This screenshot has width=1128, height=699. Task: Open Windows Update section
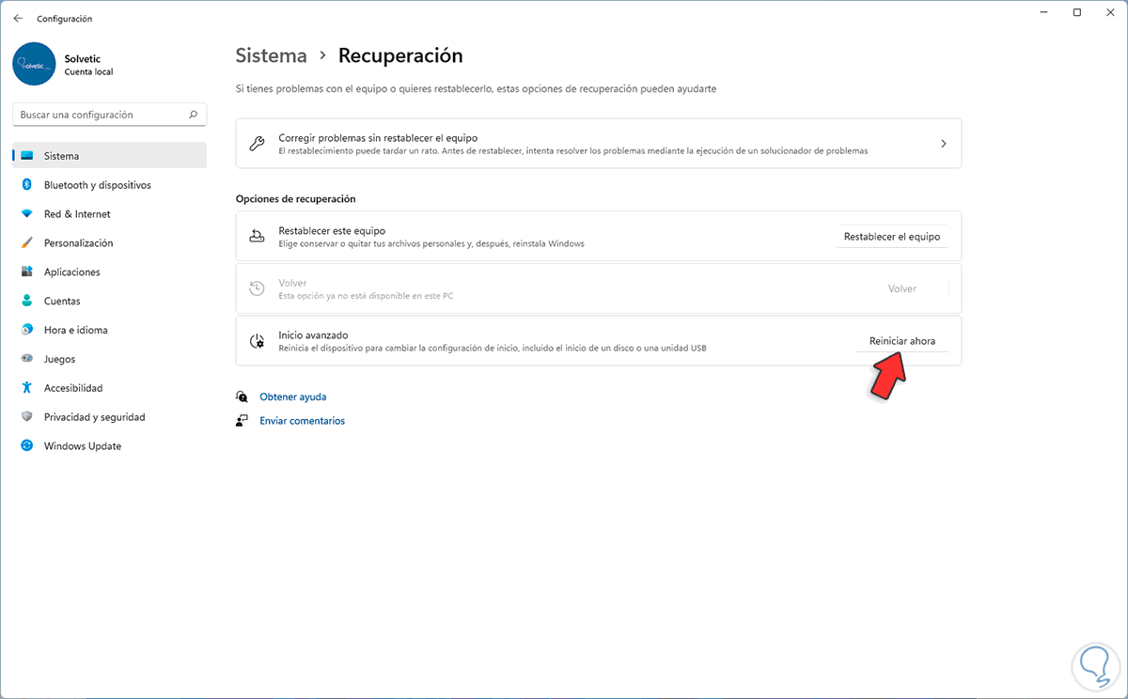[x=82, y=446]
